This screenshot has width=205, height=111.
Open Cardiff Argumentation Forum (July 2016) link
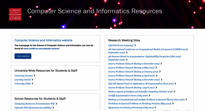128,96
